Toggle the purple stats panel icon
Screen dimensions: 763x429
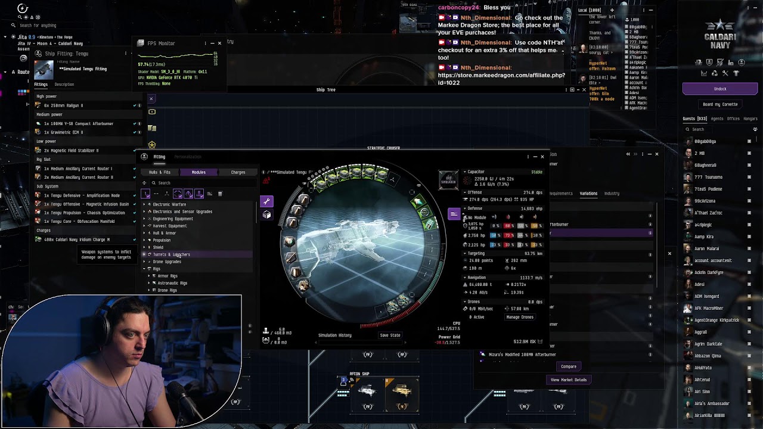tap(454, 214)
